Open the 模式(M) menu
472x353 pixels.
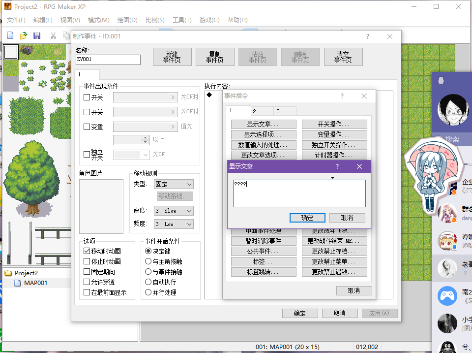[x=98, y=20]
